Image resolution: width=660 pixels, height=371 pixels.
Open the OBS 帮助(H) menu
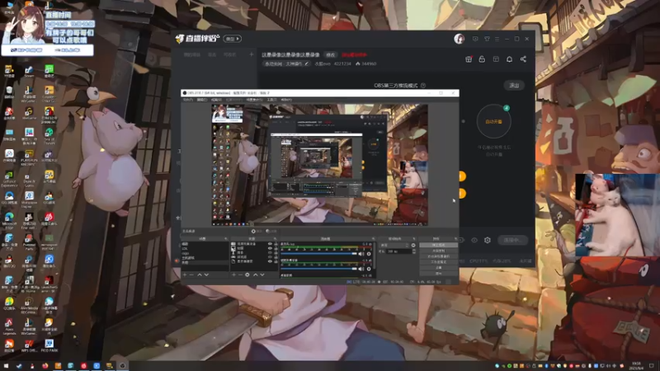click(x=286, y=100)
